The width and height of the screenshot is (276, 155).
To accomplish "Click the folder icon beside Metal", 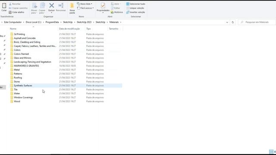I will (x=12, y=70).
